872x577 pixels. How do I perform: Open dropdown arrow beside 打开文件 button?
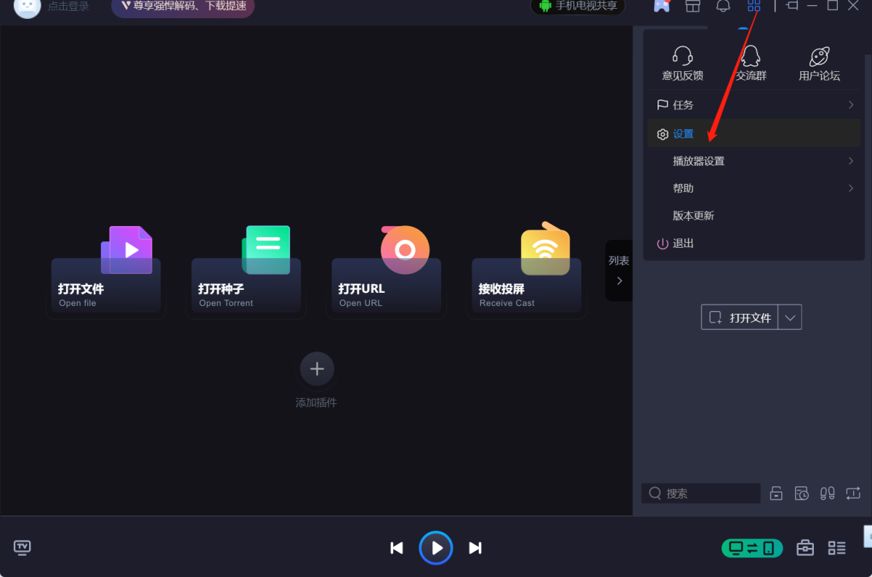[x=791, y=318]
